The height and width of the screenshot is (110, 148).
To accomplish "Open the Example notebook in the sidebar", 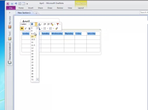I will 10,54.
